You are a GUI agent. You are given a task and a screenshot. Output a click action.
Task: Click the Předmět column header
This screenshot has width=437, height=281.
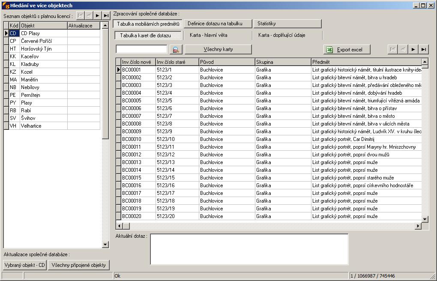(366, 62)
